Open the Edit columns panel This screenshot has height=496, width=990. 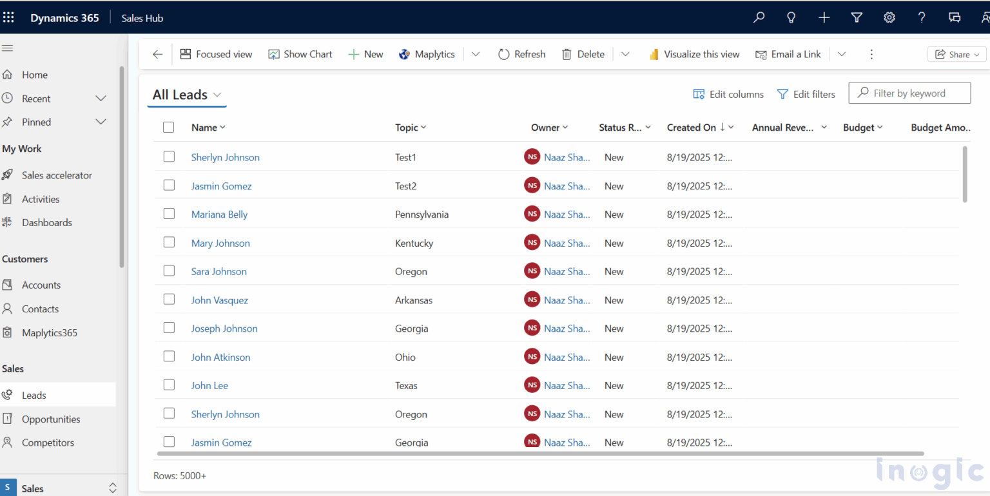coord(728,94)
